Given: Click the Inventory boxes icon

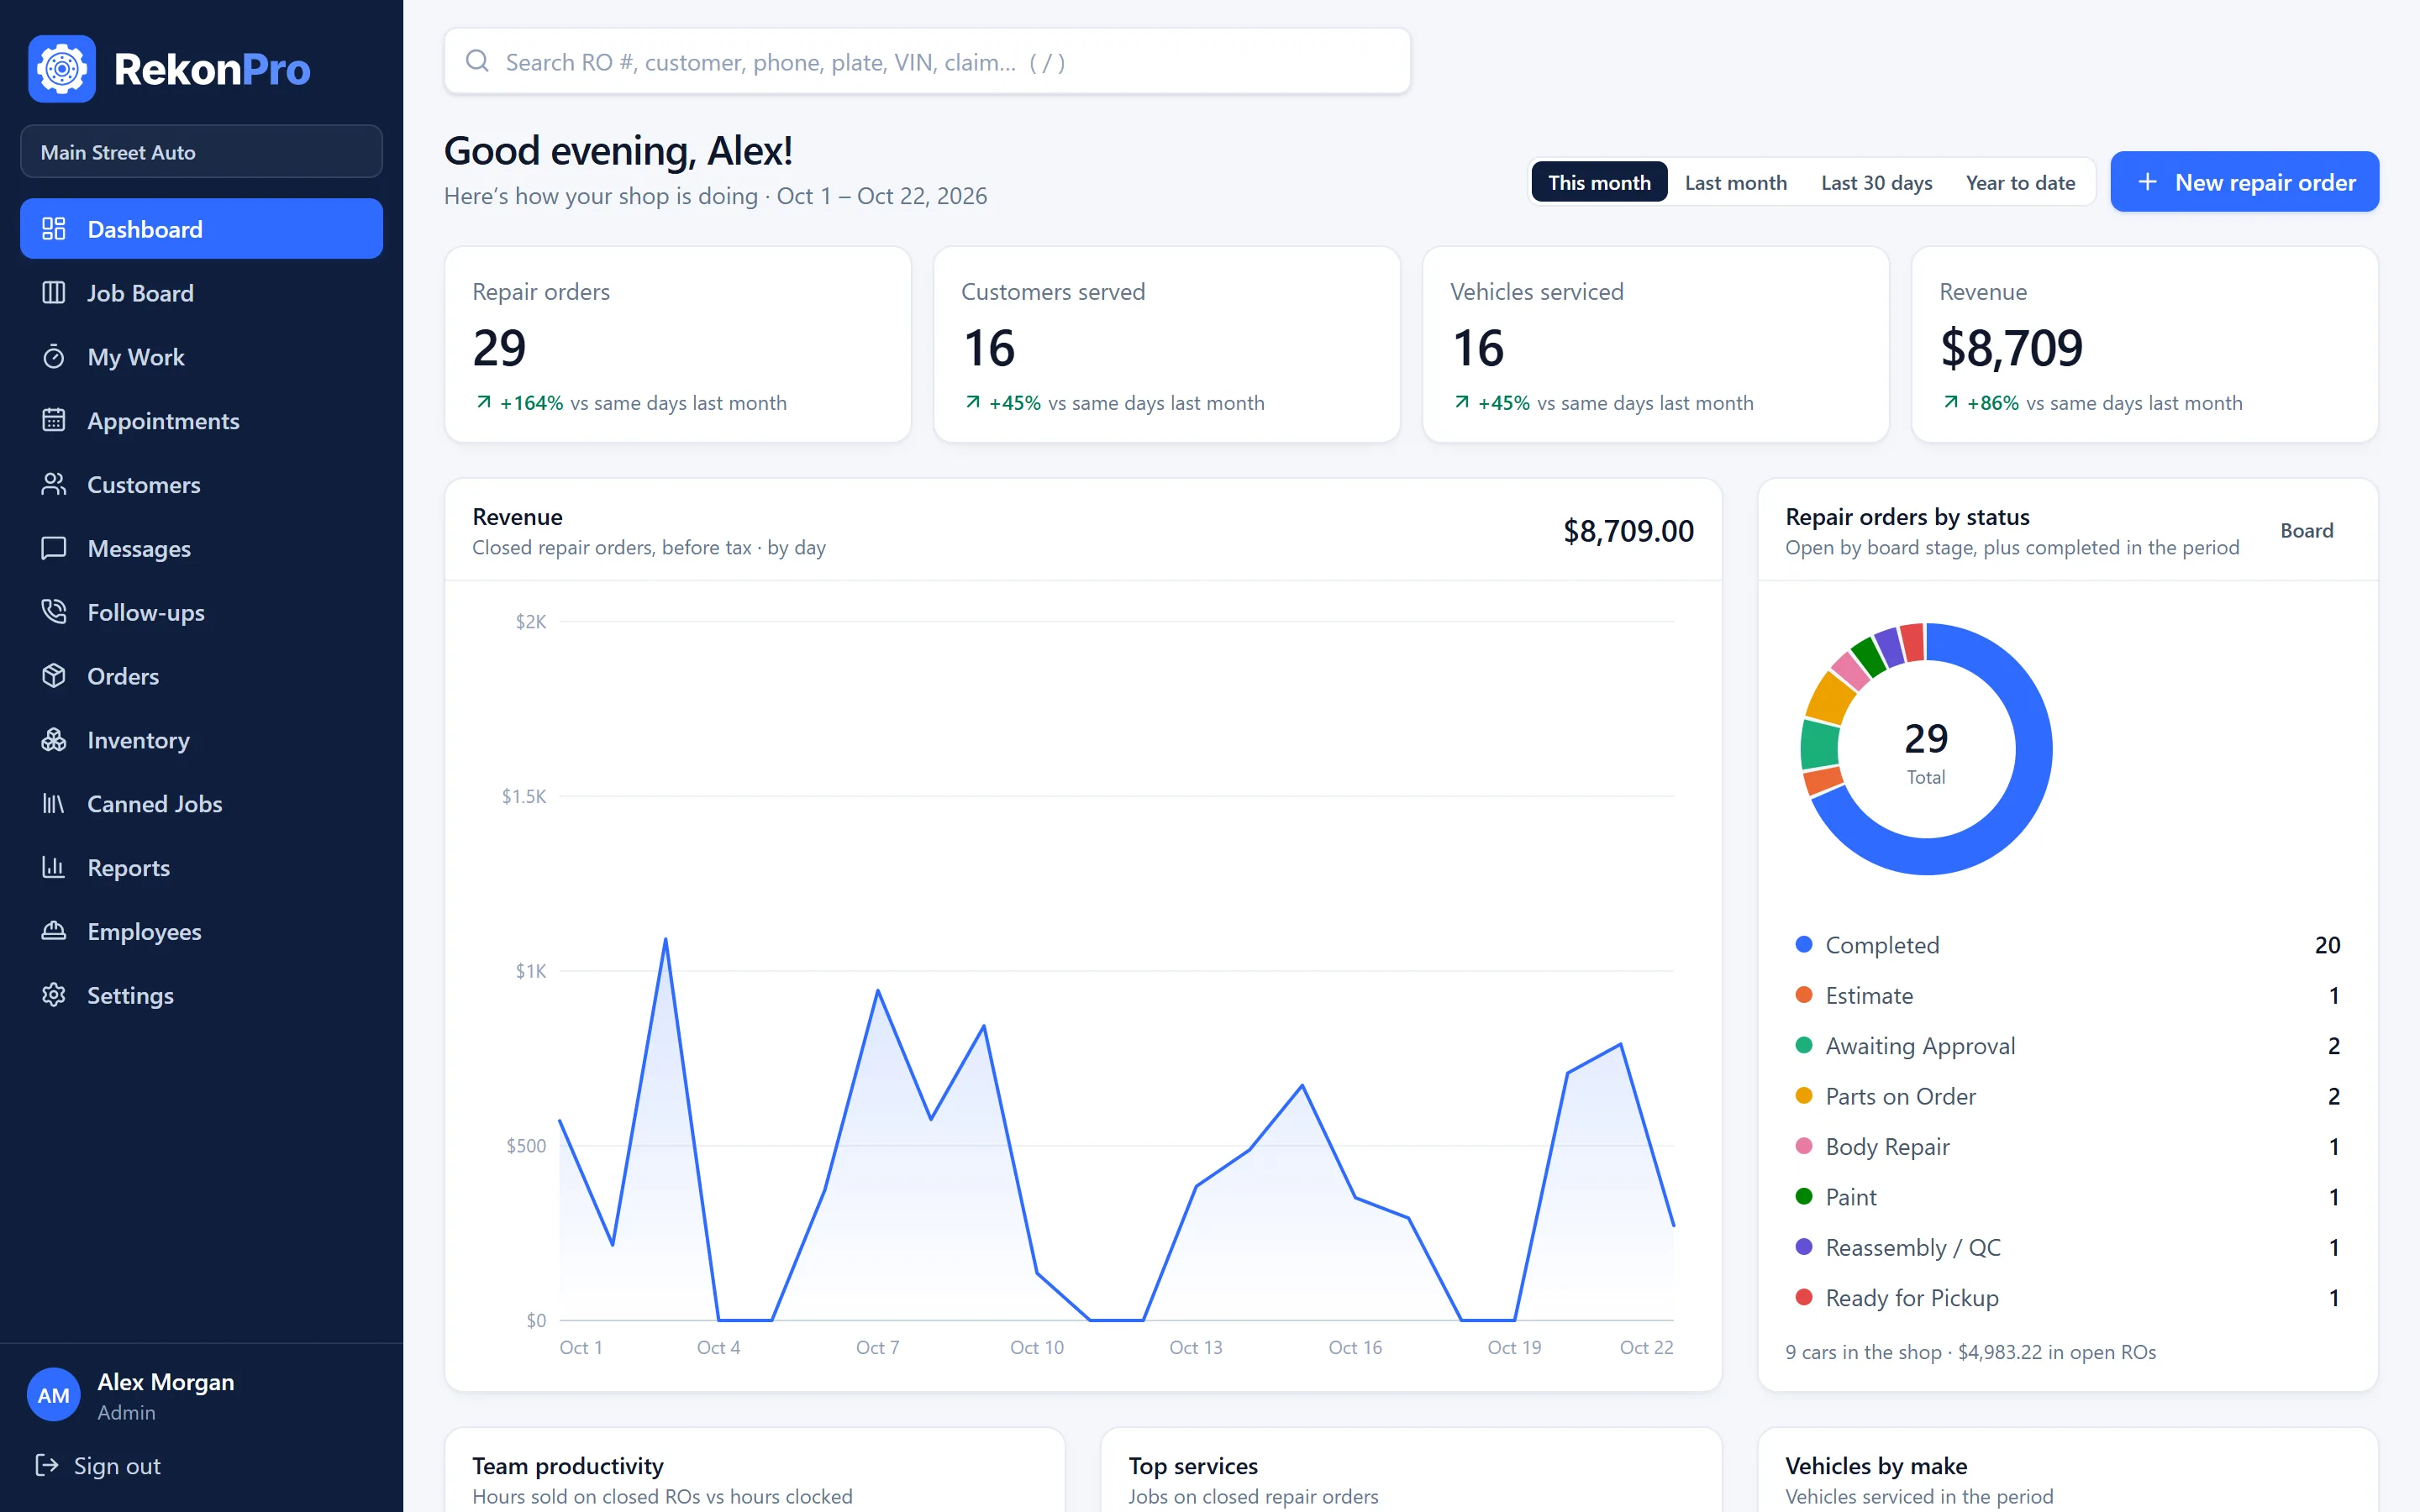Looking at the screenshot, I should [54, 740].
